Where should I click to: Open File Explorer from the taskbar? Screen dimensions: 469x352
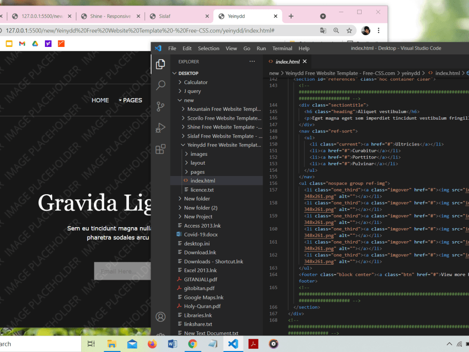click(x=112, y=344)
